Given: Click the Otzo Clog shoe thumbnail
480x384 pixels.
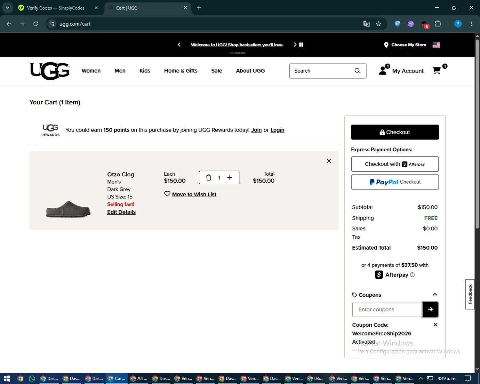Looking at the screenshot, I should (68, 209).
